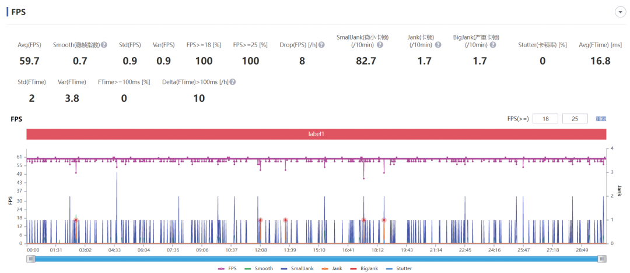Click the BigJank (/10min) question icon
630x273 pixels.
point(493,45)
